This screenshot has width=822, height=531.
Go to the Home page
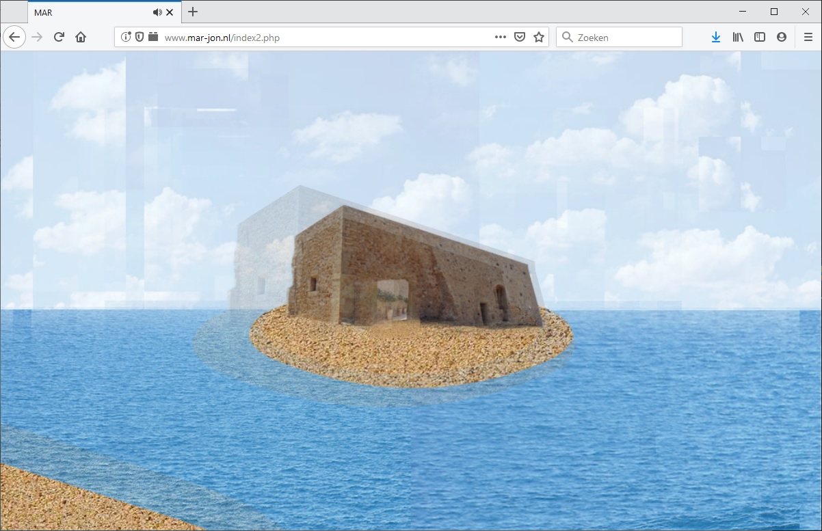click(x=81, y=37)
